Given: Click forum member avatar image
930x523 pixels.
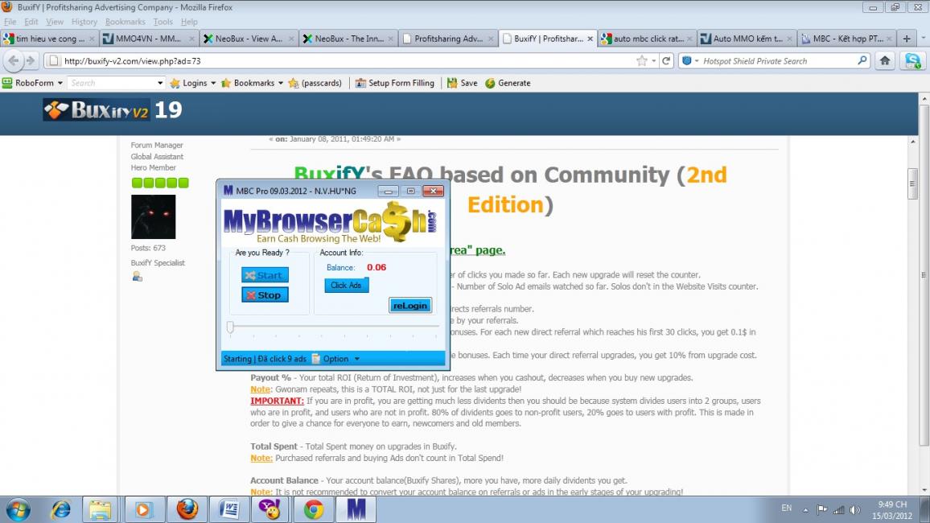Looking at the screenshot, I should (153, 216).
